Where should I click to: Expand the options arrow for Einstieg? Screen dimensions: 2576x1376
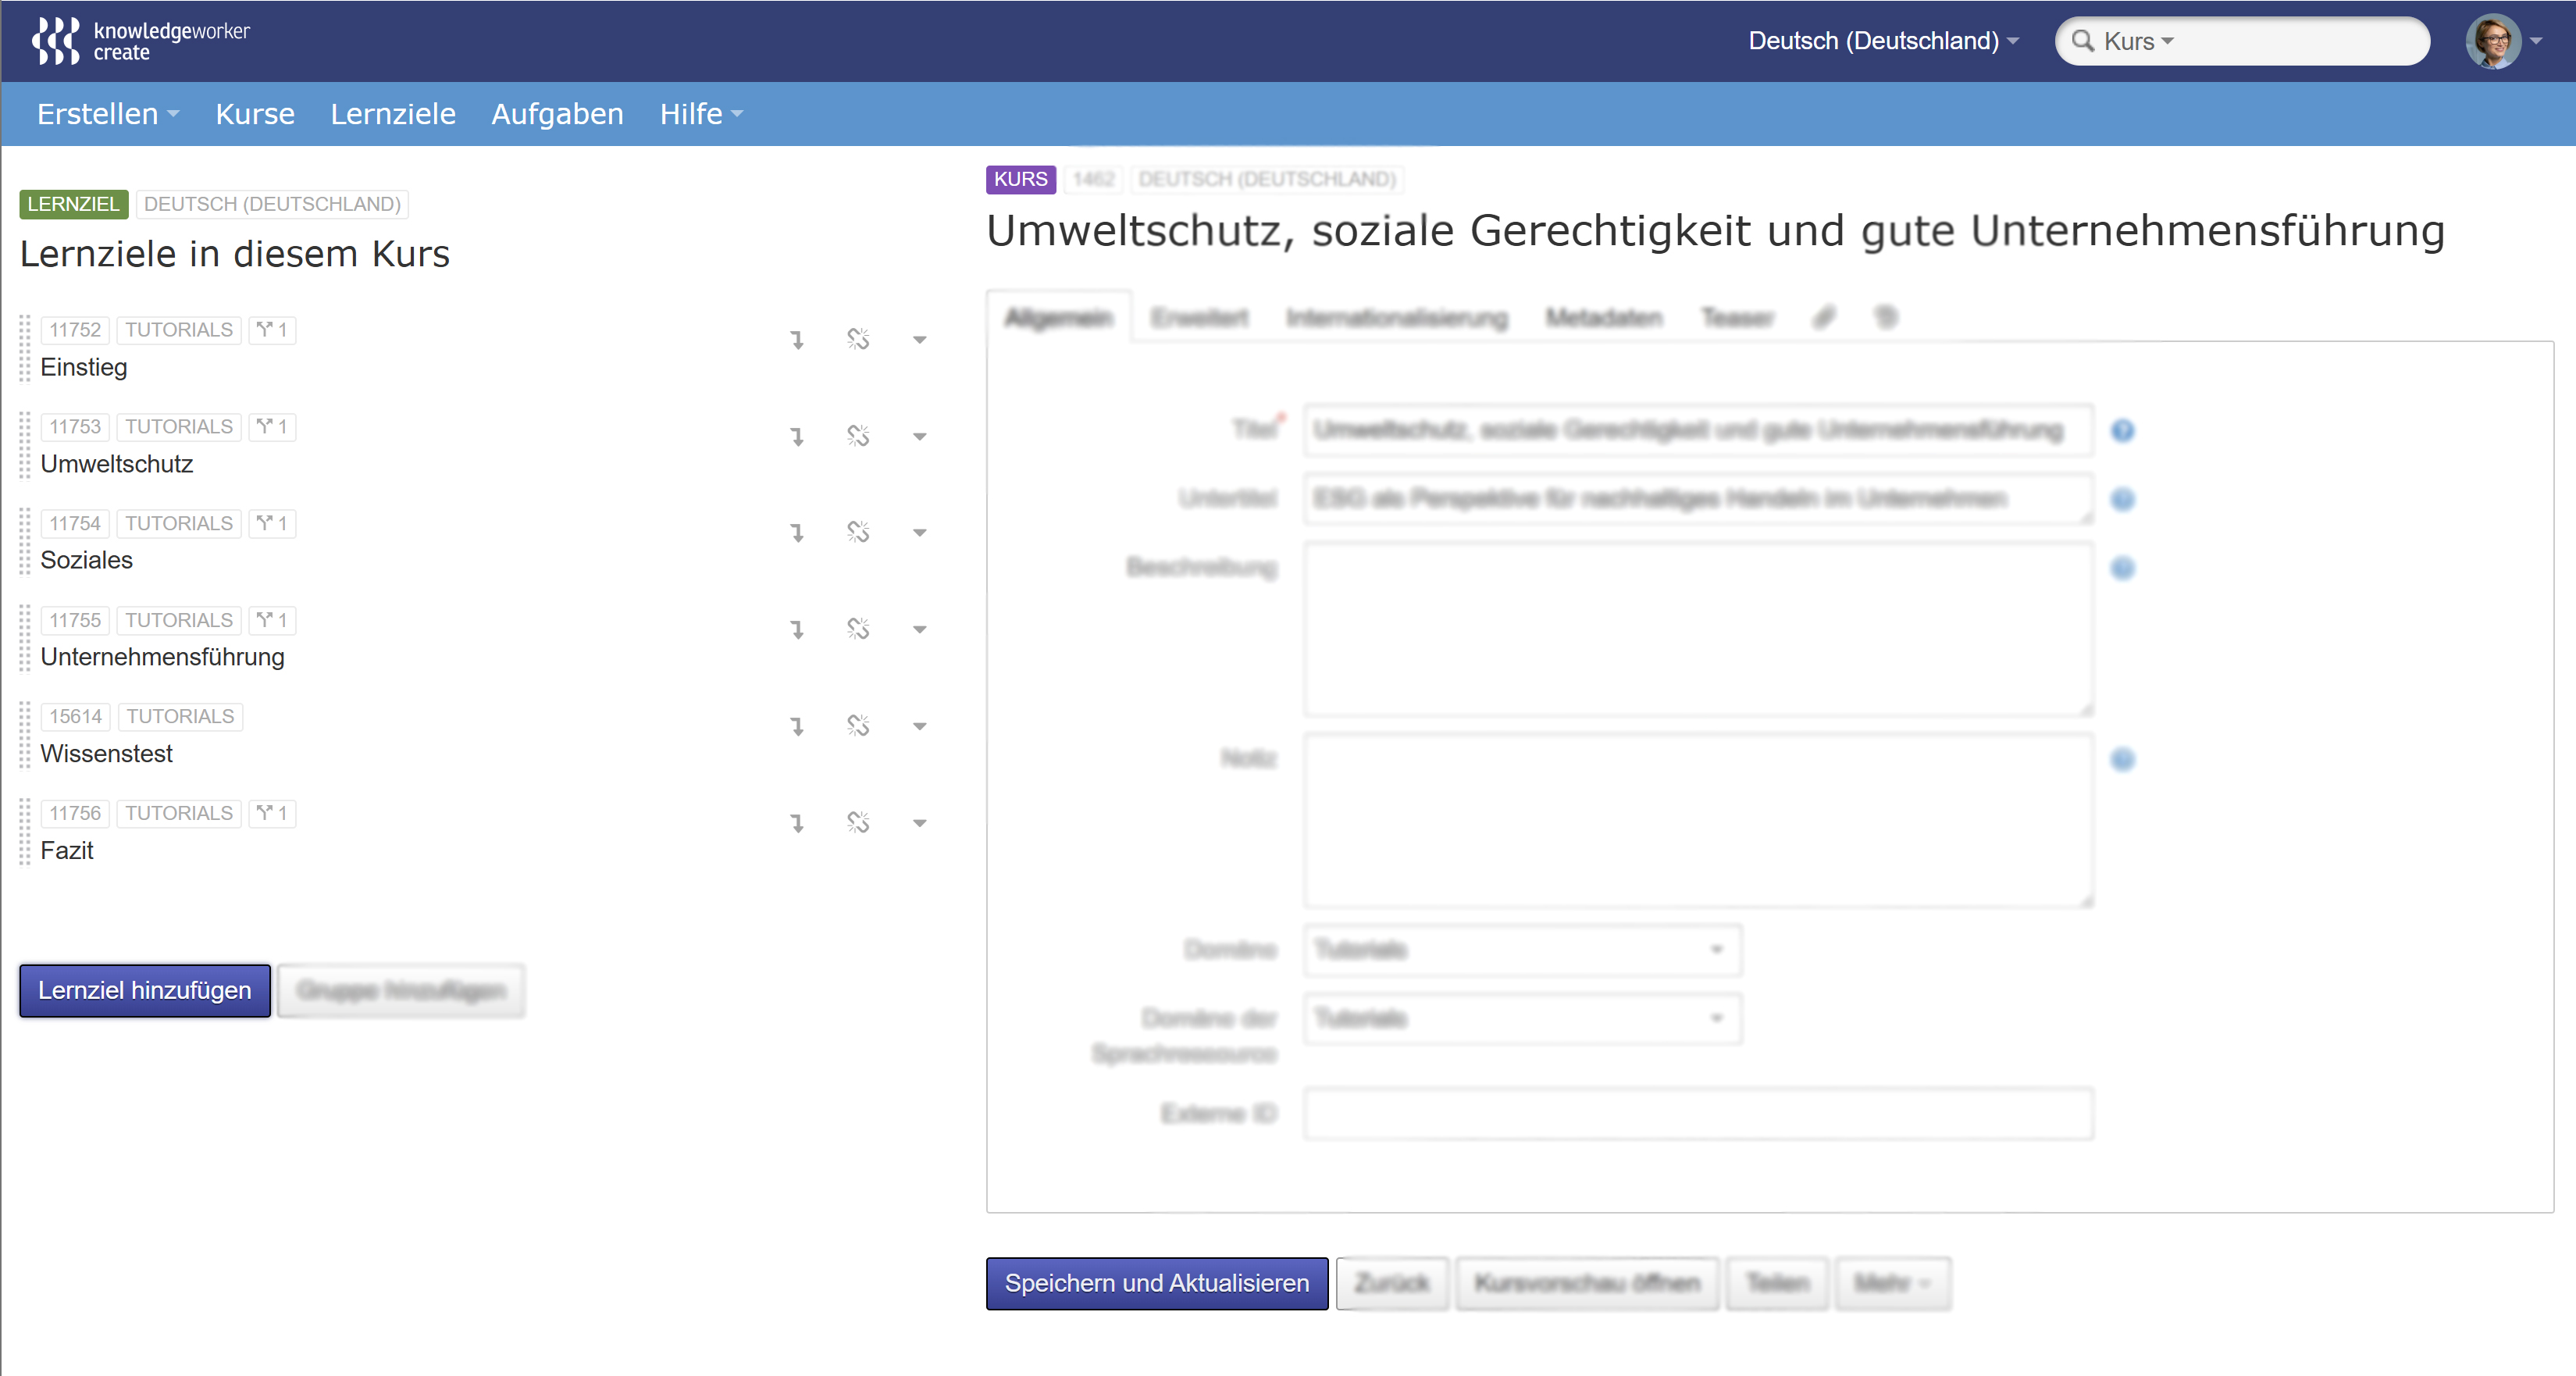click(920, 340)
